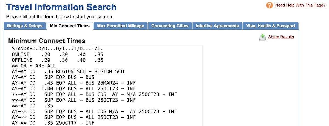
Task: Switch to Visa, Health & Passport tab
Action: coord(271,26)
